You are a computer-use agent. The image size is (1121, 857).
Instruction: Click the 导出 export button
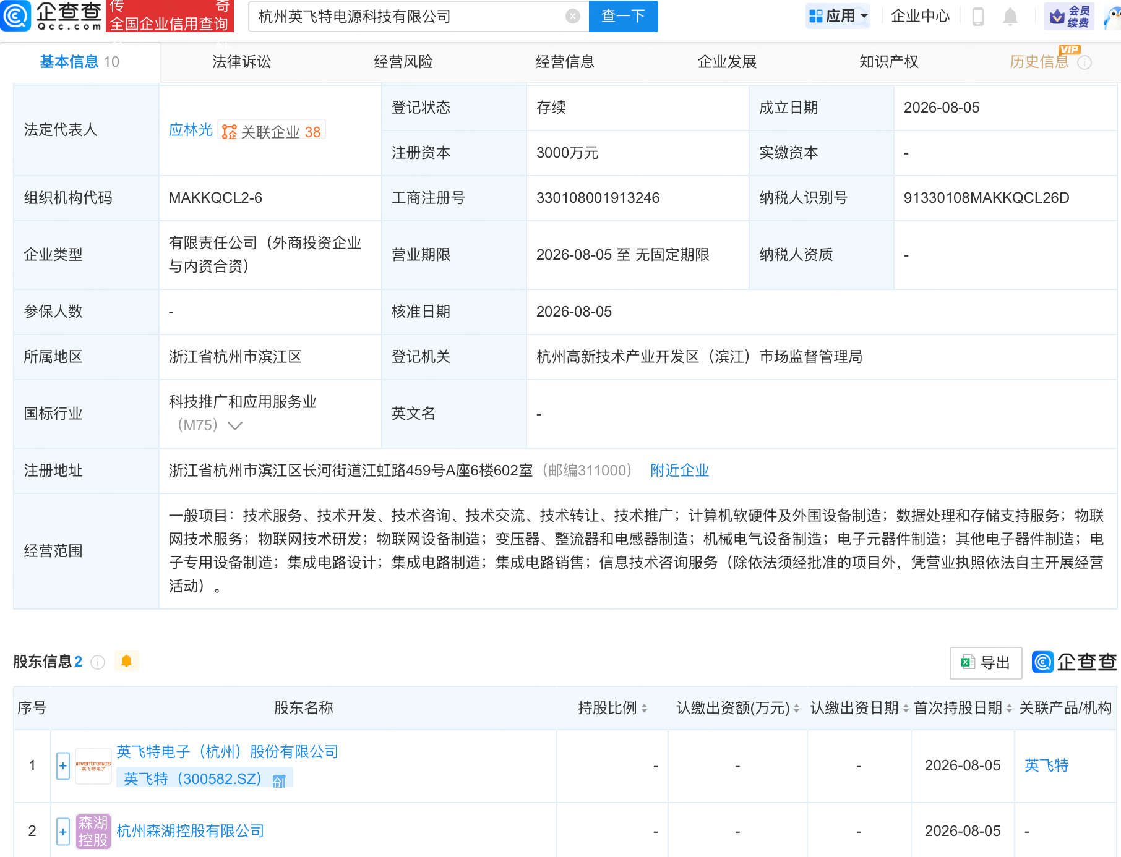click(986, 663)
